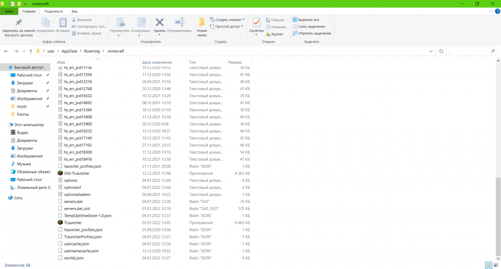The width and height of the screenshot is (501, 269).
Task: Click Pin to Quick access icon
Action: coord(19,23)
